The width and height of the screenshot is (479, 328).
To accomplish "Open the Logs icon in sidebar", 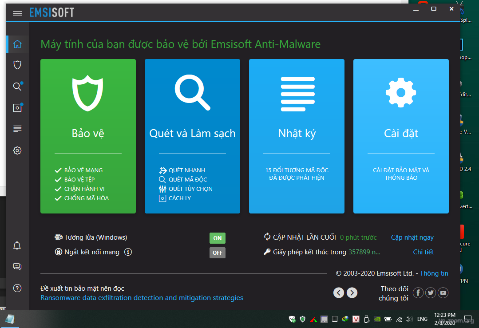I will (x=17, y=129).
